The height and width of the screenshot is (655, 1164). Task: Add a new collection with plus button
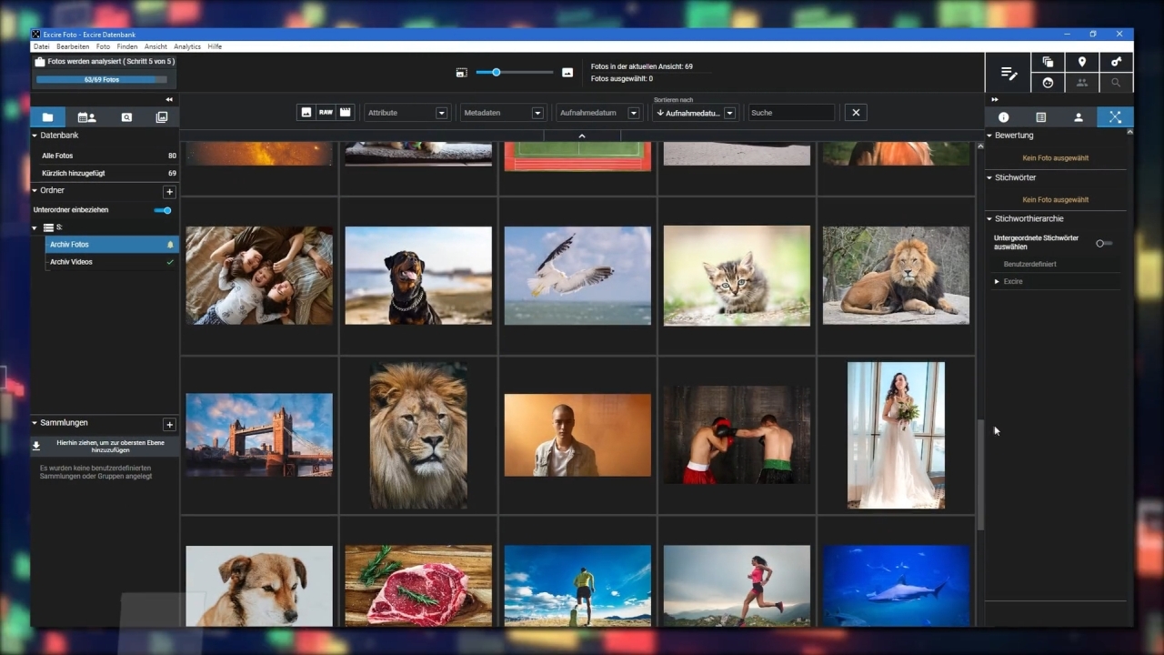click(x=169, y=424)
